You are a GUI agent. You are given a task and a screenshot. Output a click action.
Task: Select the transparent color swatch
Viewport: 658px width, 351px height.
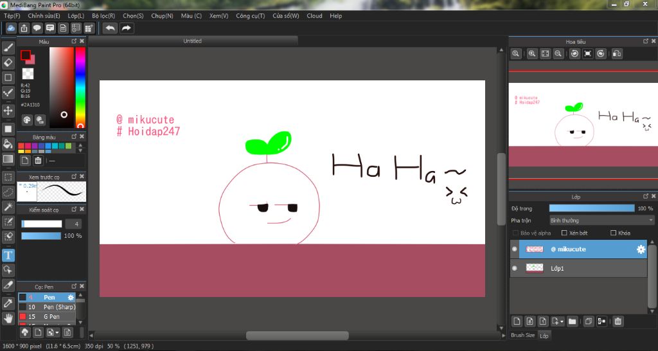click(x=28, y=74)
